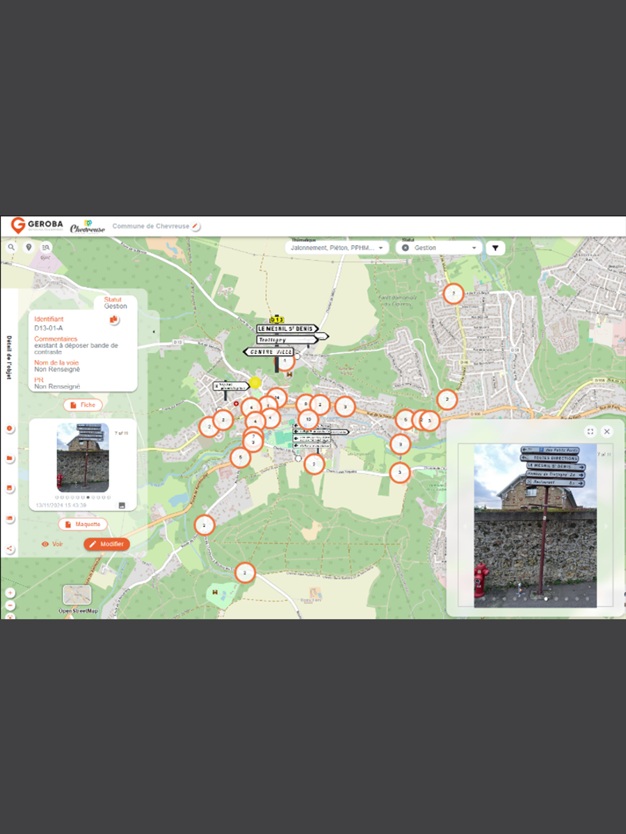Click the copy icon beside Identifiant
The width and height of the screenshot is (626, 834).
pyautogui.click(x=113, y=319)
